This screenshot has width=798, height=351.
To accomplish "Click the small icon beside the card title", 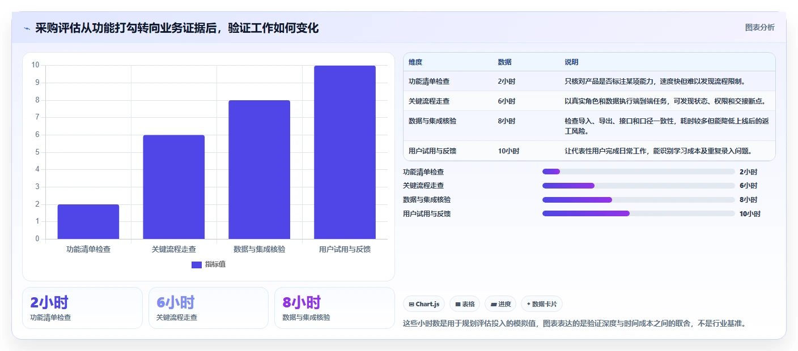I will tap(27, 28).
